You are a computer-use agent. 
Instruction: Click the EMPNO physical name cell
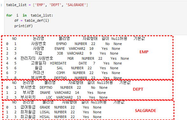[x=61, y=44]
